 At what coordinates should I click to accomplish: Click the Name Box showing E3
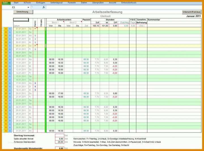[x=15, y=7]
